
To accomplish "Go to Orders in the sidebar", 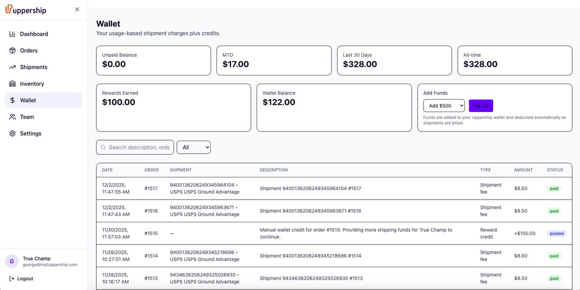I will click(43, 50).
